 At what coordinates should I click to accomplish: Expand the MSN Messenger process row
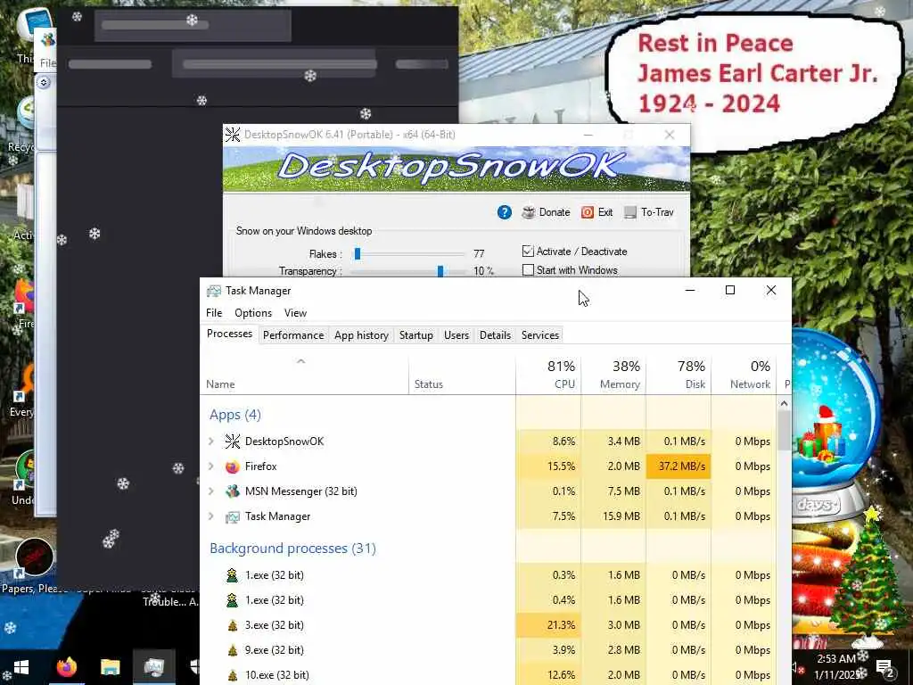pyautogui.click(x=211, y=491)
